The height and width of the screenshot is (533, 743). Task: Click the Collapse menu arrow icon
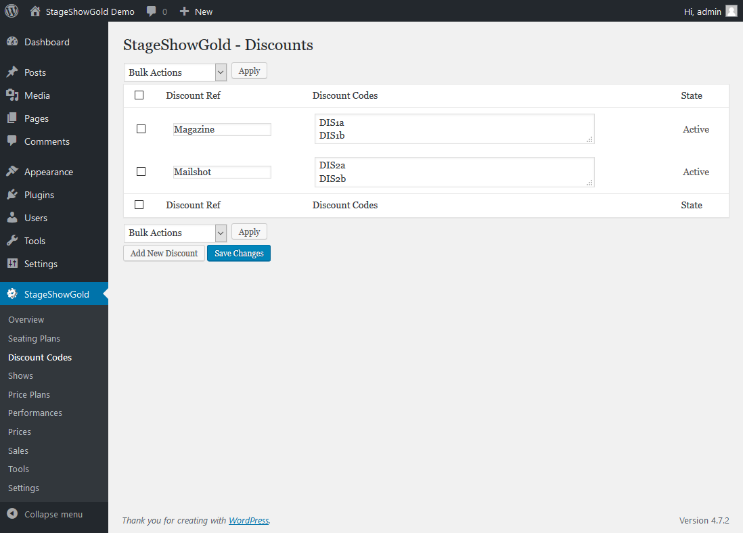(12, 513)
